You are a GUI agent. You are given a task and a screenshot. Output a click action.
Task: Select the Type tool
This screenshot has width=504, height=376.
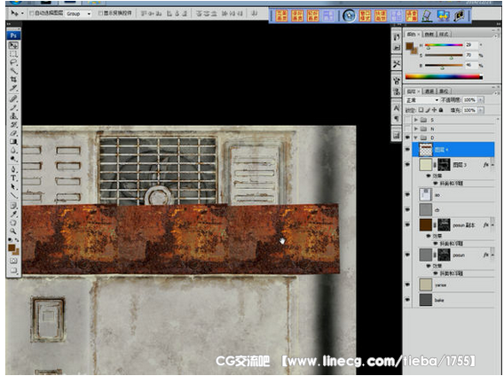[x=13, y=178]
